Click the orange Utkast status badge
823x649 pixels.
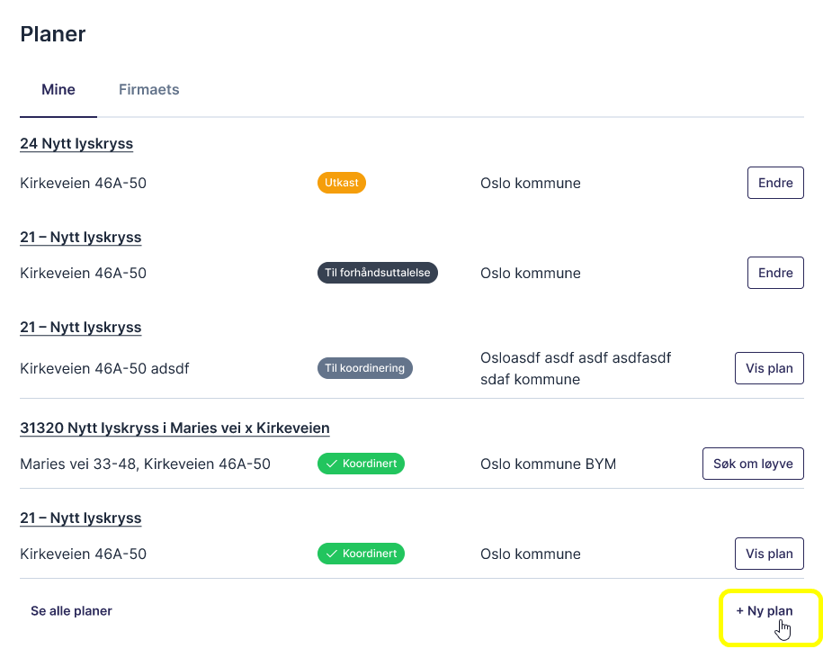coord(342,183)
